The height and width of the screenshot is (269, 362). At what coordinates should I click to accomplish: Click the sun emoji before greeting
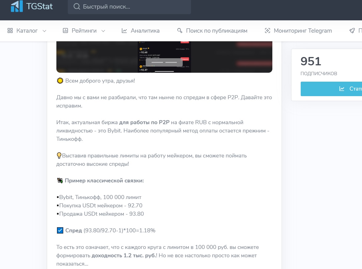point(60,81)
